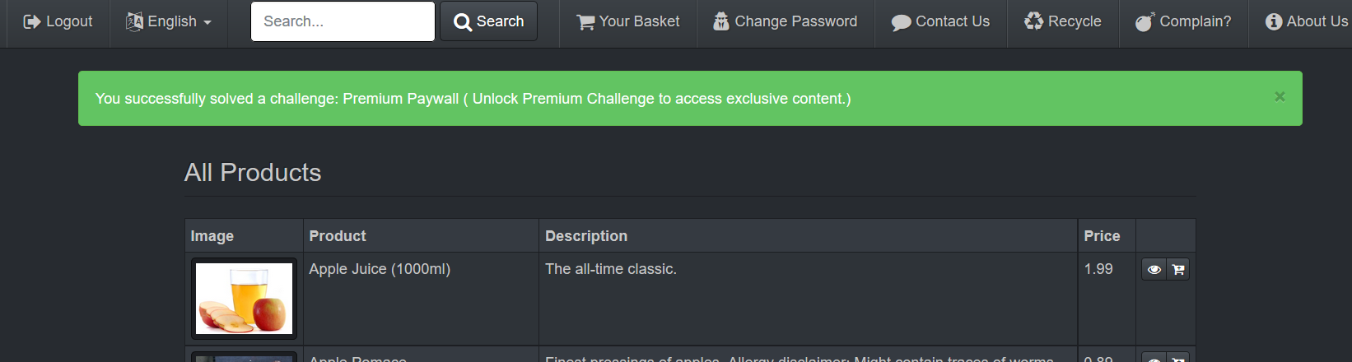
Task: Click the language caret arrow
Action: pos(207,22)
